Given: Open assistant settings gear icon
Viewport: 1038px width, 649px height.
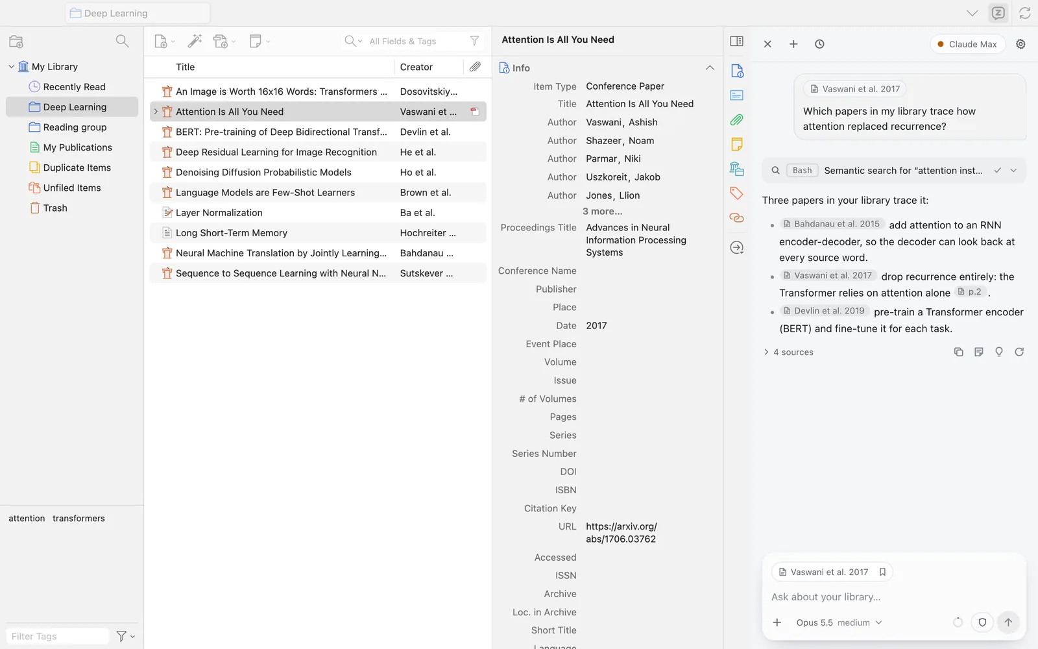Looking at the screenshot, I should click(1020, 44).
